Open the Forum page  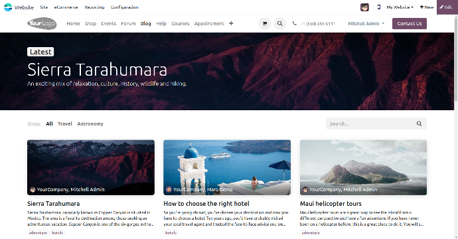128,23
